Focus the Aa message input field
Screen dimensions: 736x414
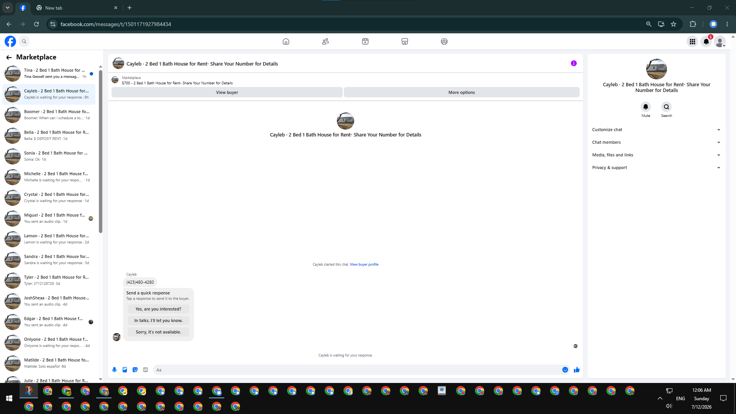[x=356, y=370]
